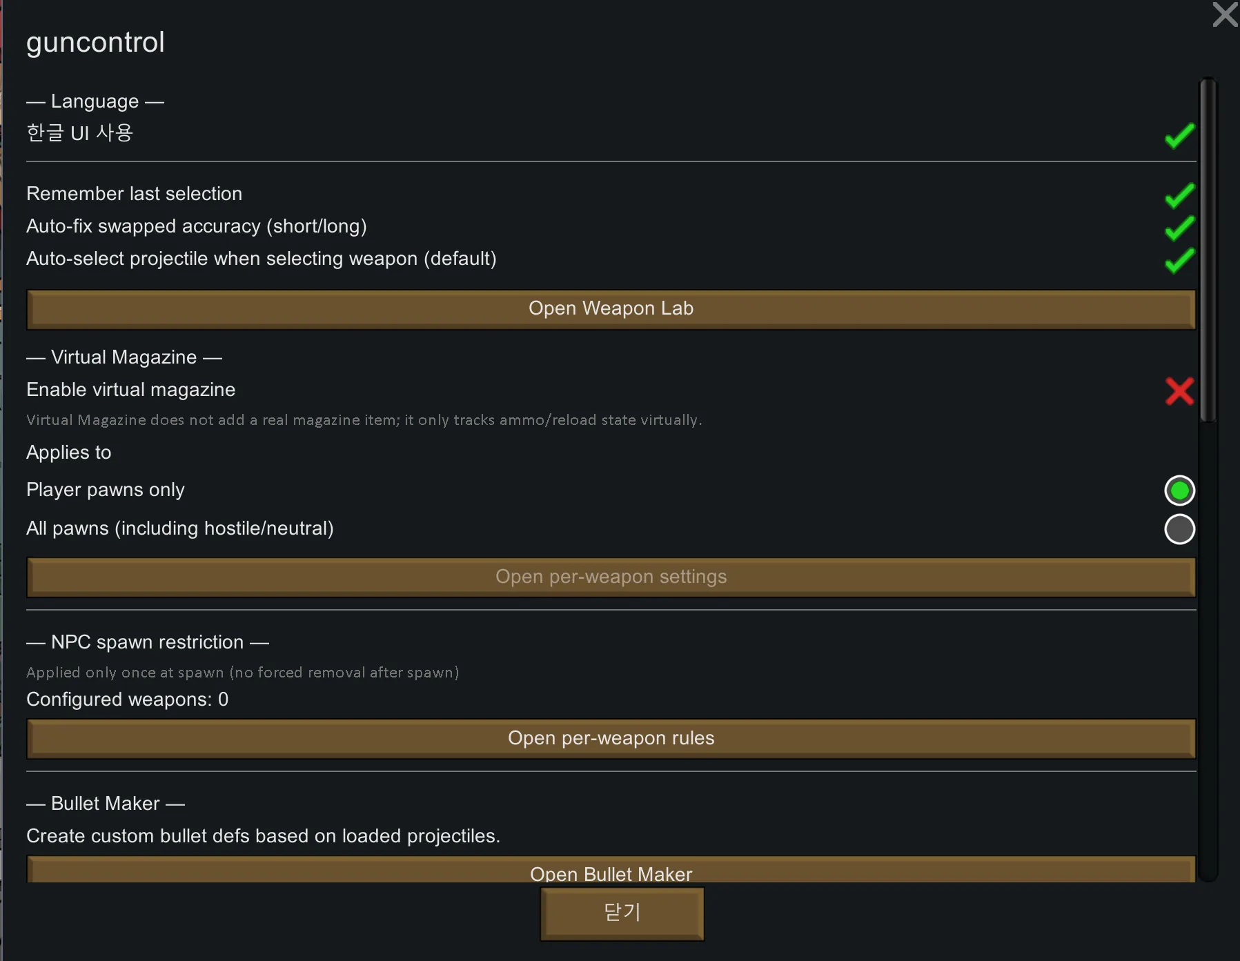Click the 'Player pawns only' label text
The height and width of the screenshot is (961, 1240).
tap(105, 490)
